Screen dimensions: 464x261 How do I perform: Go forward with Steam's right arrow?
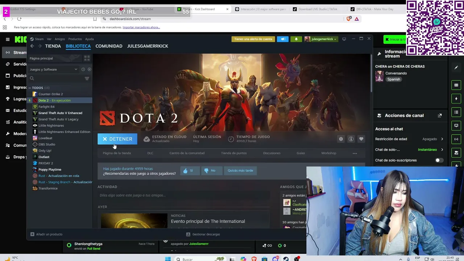pos(40,46)
